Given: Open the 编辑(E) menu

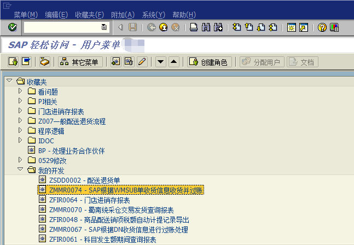Looking at the screenshot, I should coord(56,15).
